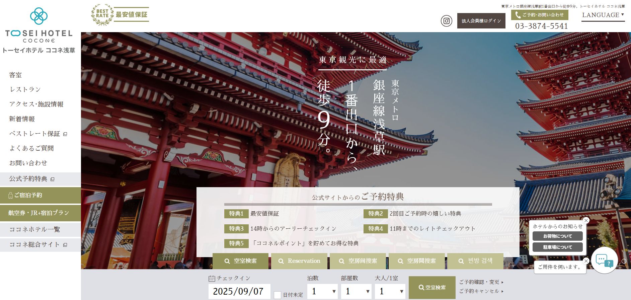Open the chat support bubble icon

click(604, 260)
